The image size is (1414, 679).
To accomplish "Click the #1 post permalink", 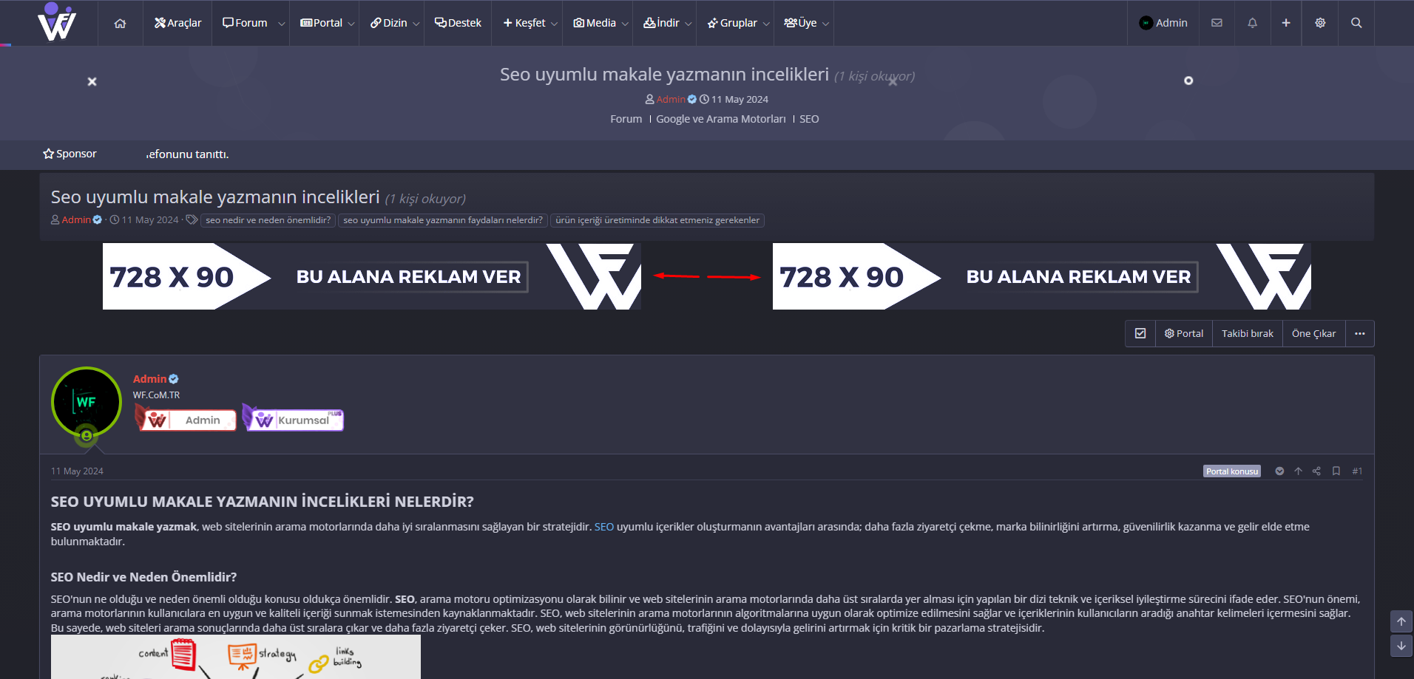I will [1357, 471].
